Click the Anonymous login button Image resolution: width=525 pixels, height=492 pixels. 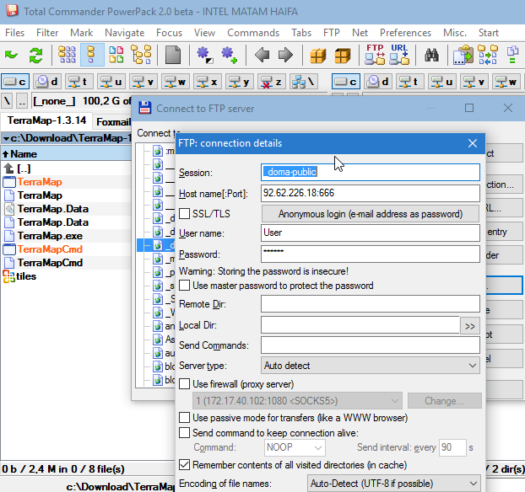click(x=371, y=214)
